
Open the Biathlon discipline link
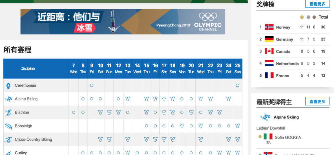(22, 112)
